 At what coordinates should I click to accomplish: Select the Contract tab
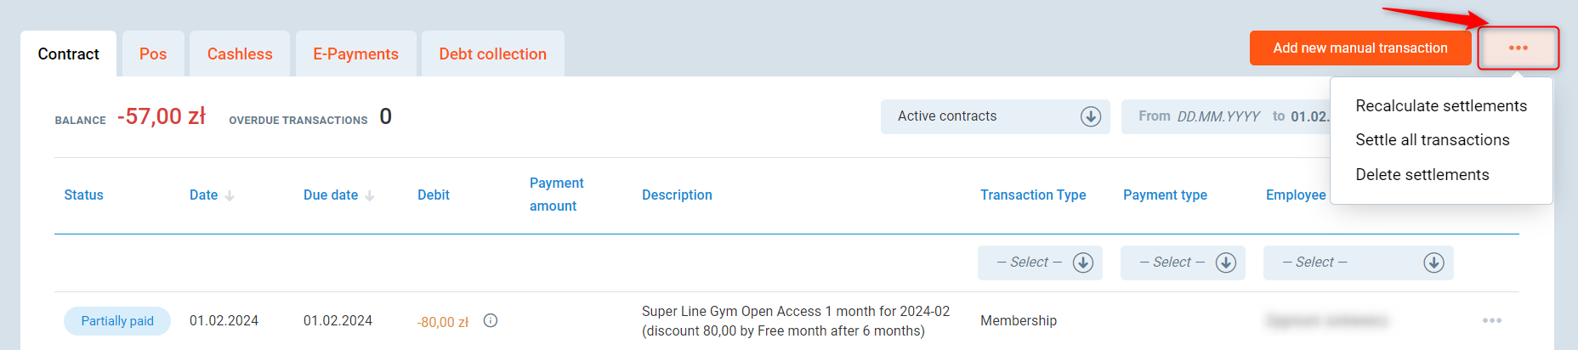[x=68, y=54]
